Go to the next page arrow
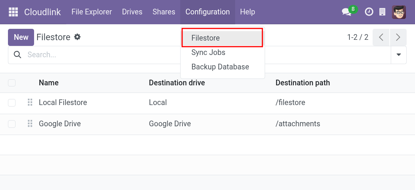Image resolution: width=415 pixels, height=190 pixels. 398,37
